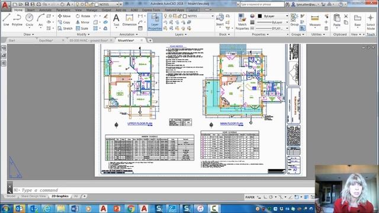Click the Move tool
The height and width of the screenshot is (213, 379).
(65, 16)
